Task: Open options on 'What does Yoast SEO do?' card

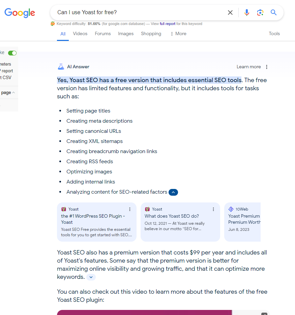Action: [x=213, y=209]
